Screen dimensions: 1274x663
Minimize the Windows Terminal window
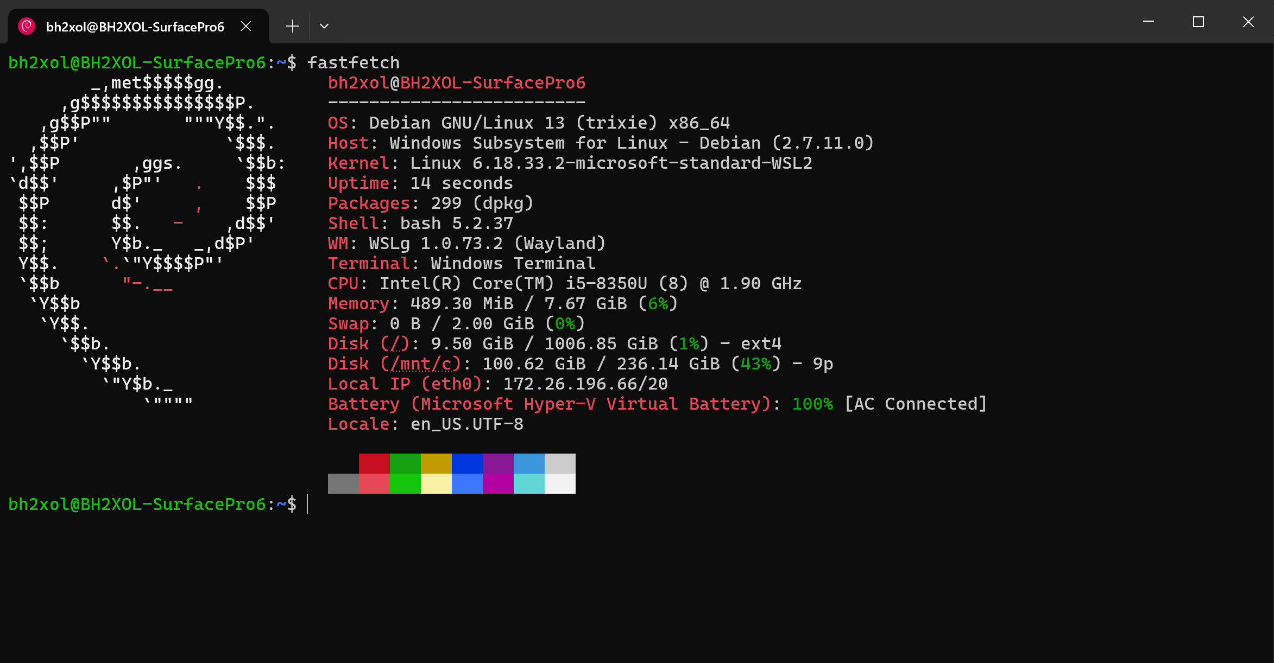click(1149, 22)
